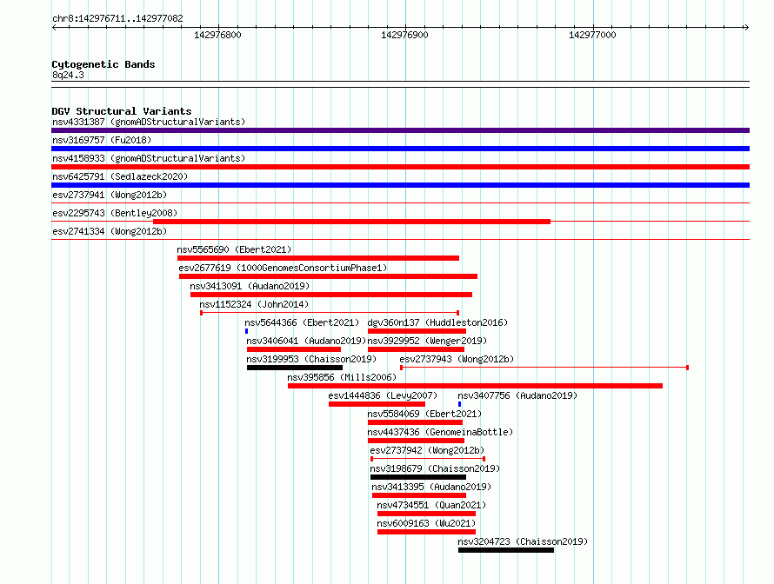Click the red nsv5584069 variant bar
774x584 pixels.
(415, 422)
